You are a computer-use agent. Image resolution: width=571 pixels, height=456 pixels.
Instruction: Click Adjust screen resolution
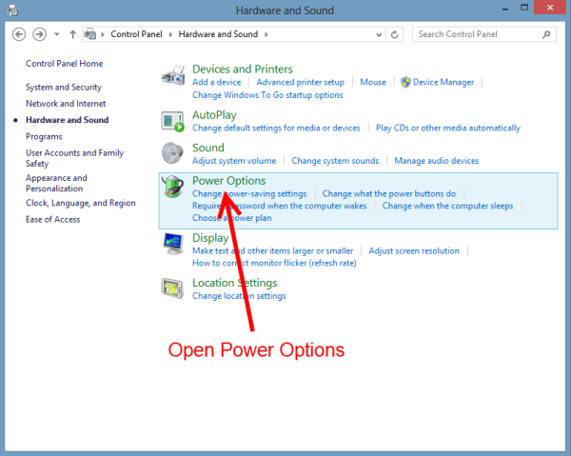pyautogui.click(x=414, y=251)
